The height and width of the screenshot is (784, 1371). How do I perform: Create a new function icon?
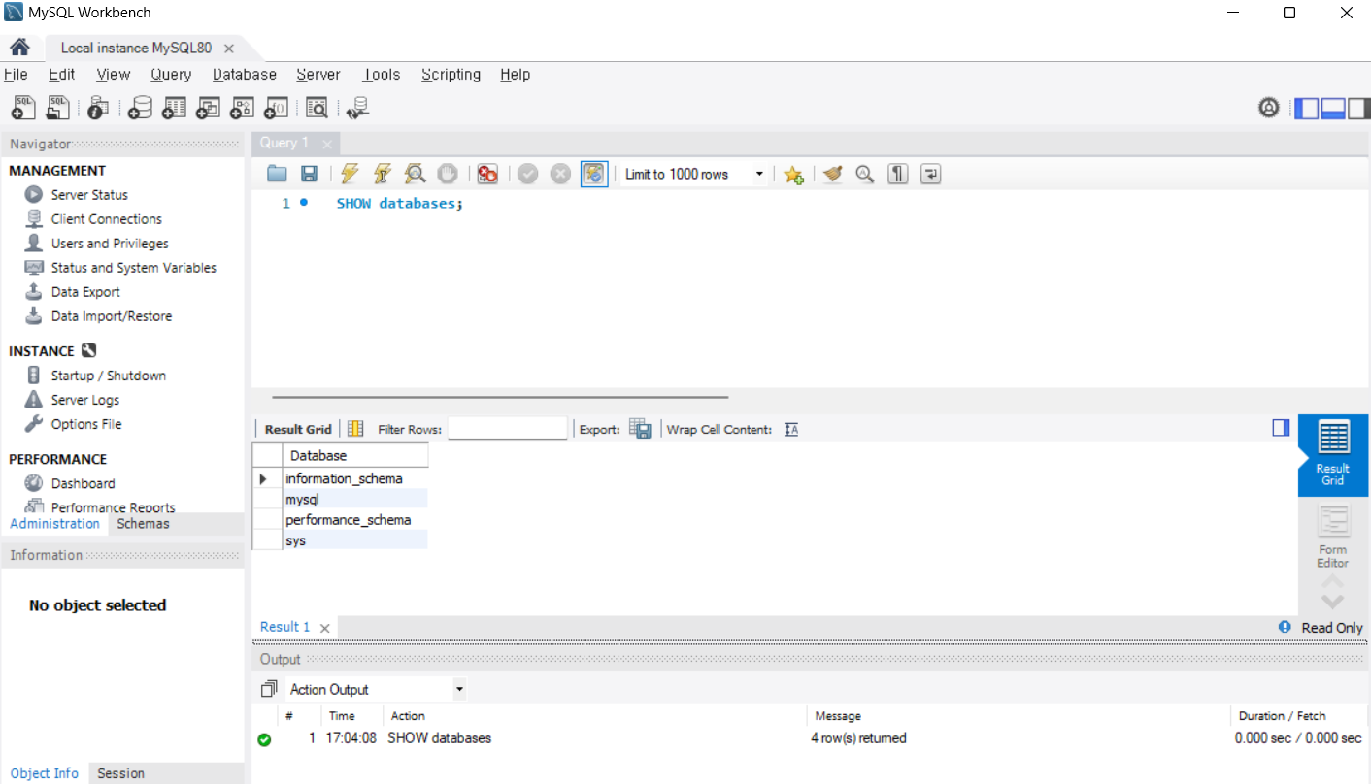click(276, 108)
